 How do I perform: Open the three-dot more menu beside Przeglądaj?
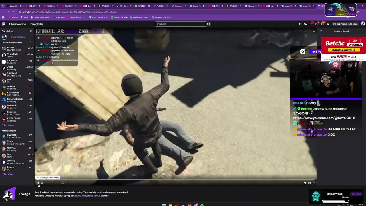coord(48,24)
